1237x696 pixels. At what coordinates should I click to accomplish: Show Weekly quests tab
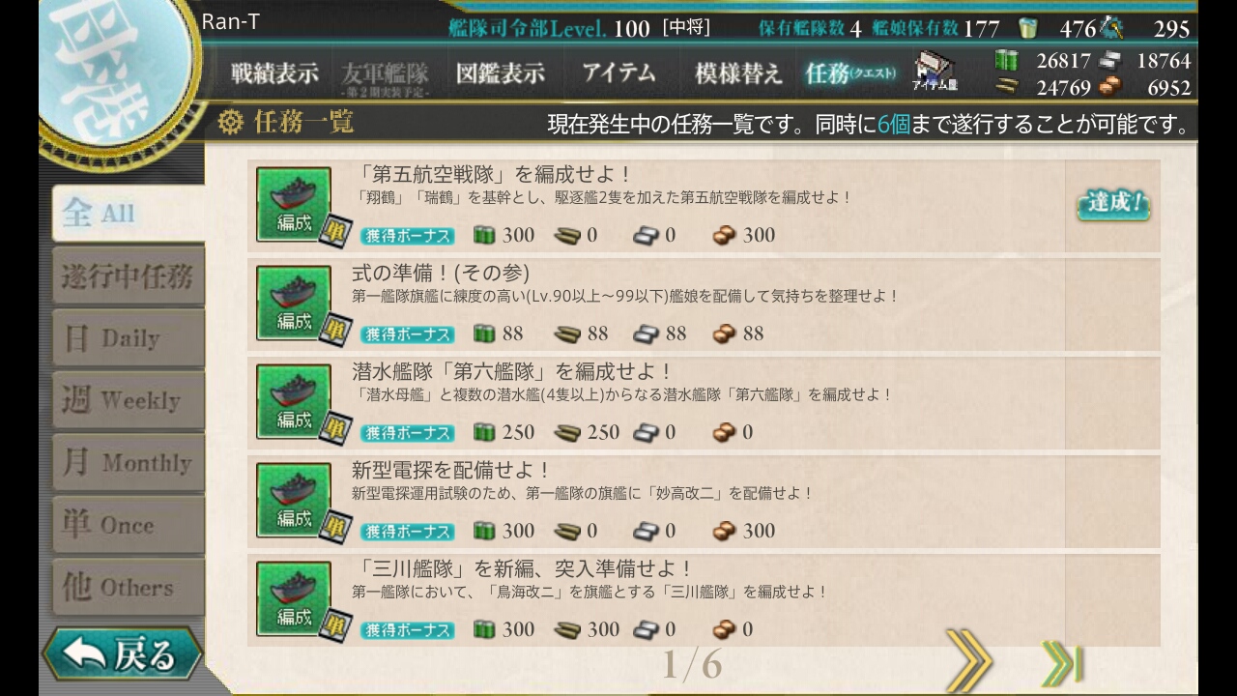pos(128,400)
